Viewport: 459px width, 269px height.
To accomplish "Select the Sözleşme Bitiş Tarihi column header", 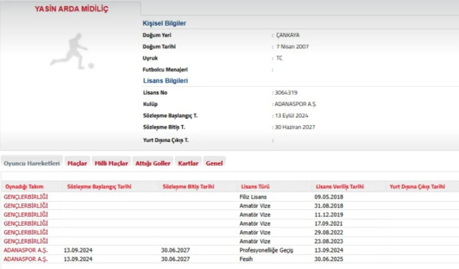I will [x=188, y=186].
